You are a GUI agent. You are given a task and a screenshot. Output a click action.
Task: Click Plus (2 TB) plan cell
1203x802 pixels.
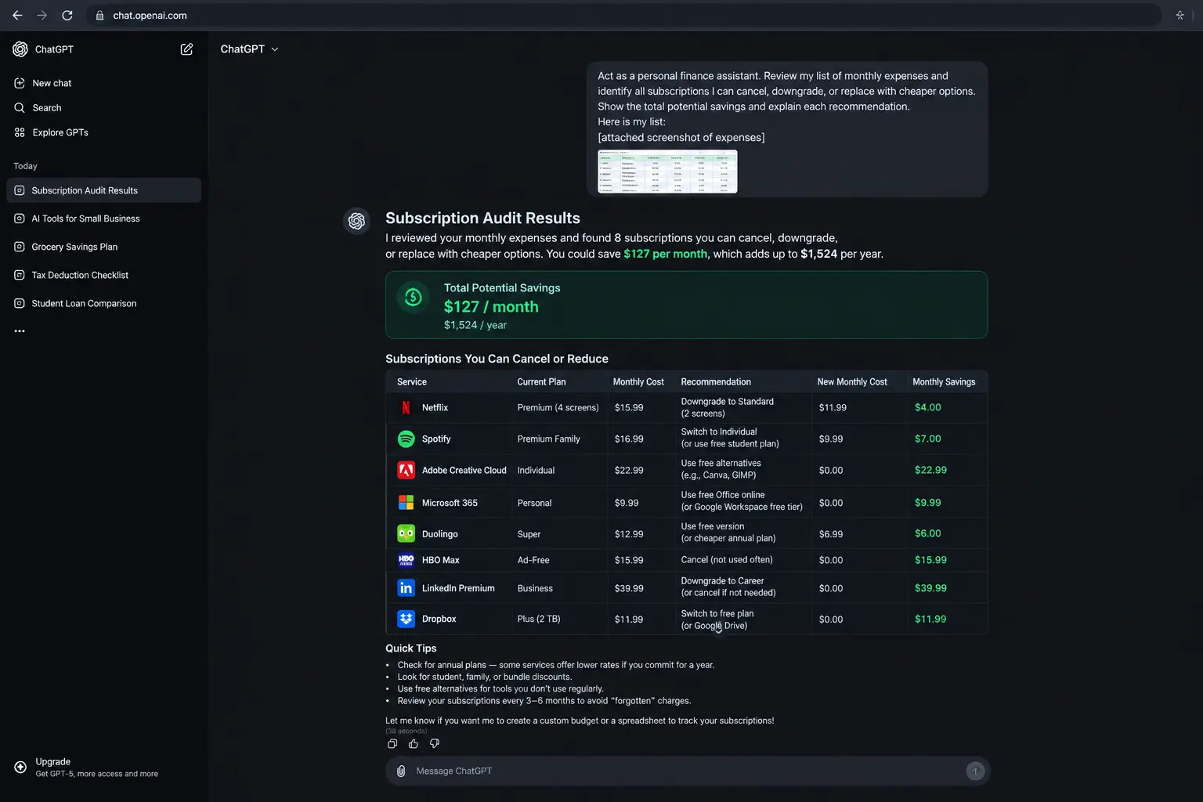(539, 619)
